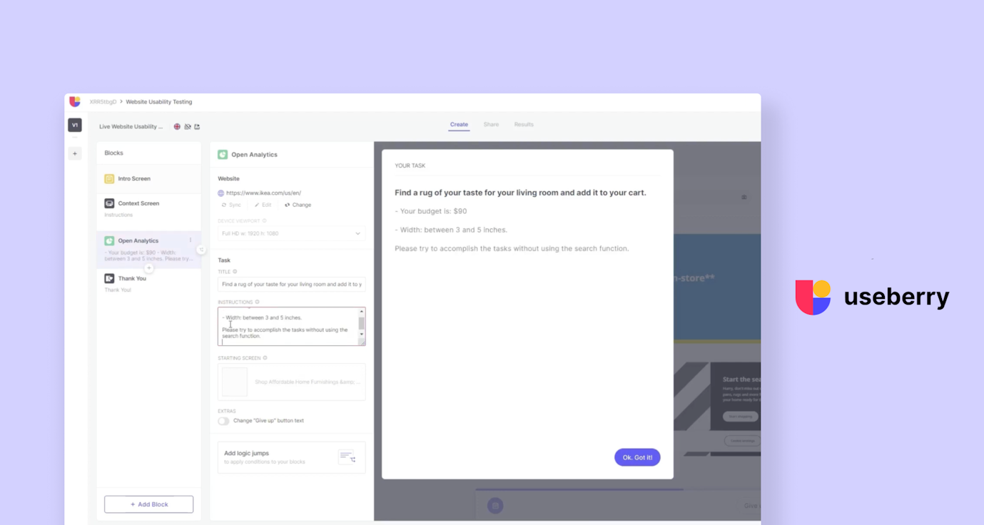This screenshot has width=984, height=525.
Task: Click the plus button below the V1 badge
Action: point(74,153)
